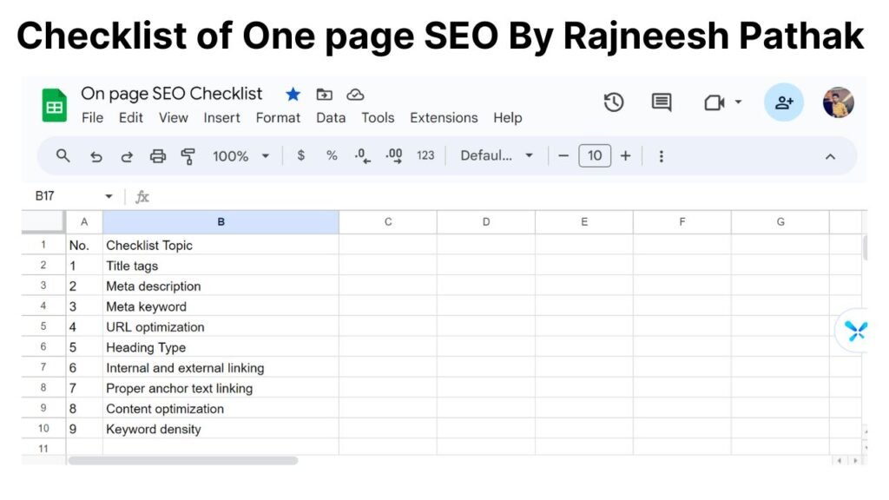
Task: Star the On page SEO Checklist document
Action: pyautogui.click(x=293, y=94)
